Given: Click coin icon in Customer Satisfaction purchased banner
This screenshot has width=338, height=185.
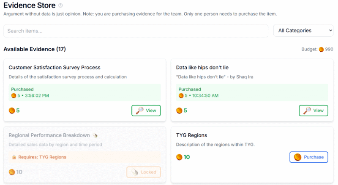Looking at the screenshot, I should pos(14,95).
